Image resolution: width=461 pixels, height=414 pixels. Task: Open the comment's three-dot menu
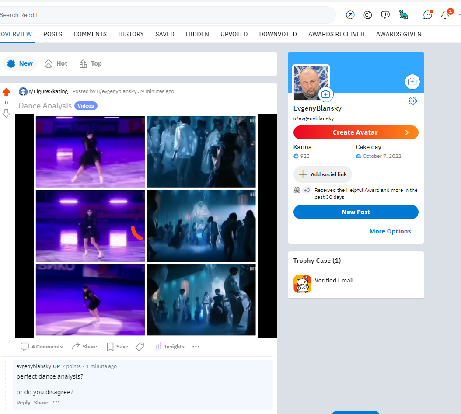click(56, 402)
